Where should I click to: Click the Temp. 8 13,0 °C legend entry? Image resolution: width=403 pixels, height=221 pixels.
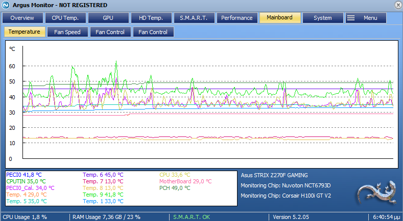click(103, 188)
